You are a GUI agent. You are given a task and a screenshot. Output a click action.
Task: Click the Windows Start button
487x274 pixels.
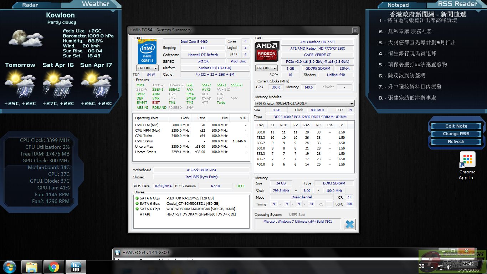pos(9,267)
